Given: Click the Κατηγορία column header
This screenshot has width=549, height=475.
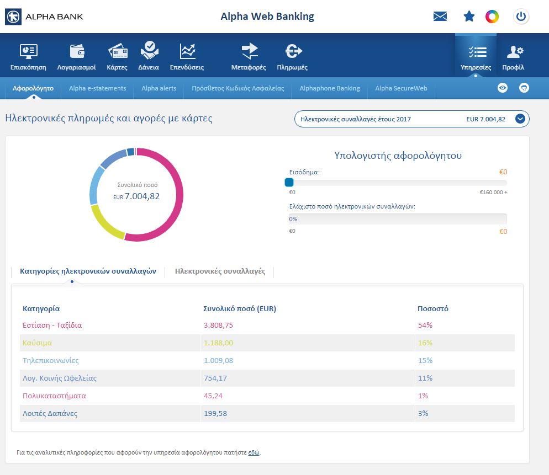Looking at the screenshot, I should tap(41, 308).
